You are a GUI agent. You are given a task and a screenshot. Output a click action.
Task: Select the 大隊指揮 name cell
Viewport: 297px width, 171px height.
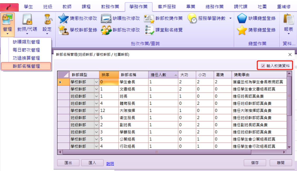(x=134, y=111)
